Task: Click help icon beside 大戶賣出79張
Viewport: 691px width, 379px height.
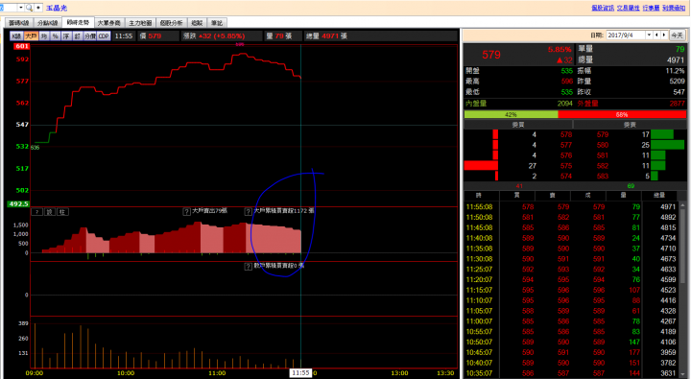Action: click(x=187, y=211)
